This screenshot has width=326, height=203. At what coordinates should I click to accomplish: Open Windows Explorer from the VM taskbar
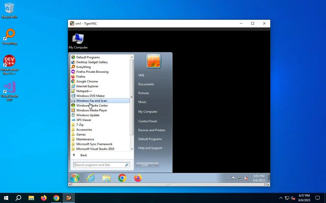[106, 178]
